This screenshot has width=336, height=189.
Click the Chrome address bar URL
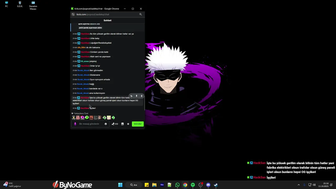[93, 14]
